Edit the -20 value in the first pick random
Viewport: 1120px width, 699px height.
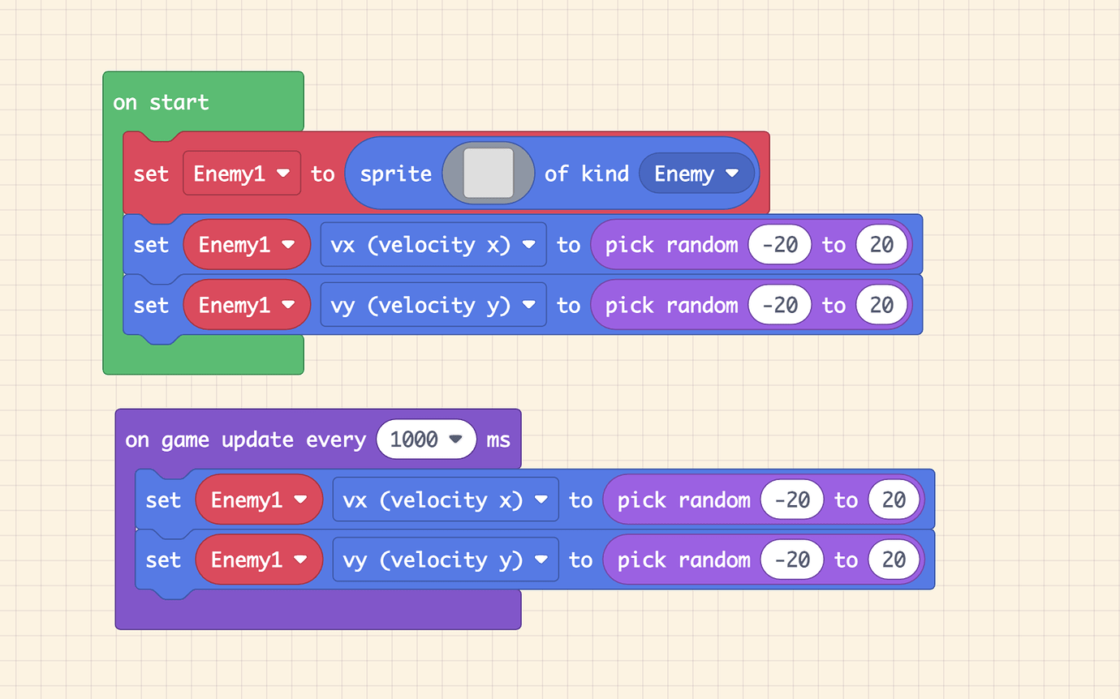click(x=779, y=244)
